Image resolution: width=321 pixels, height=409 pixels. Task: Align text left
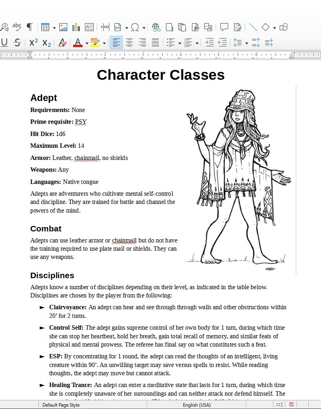click(x=116, y=42)
